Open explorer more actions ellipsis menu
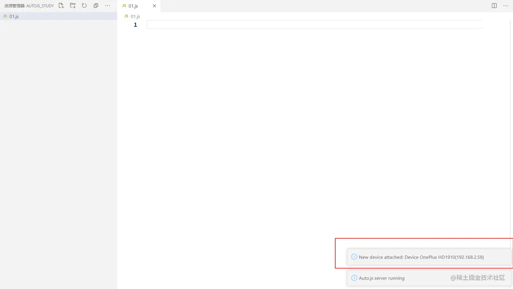This screenshot has height=289, width=513. point(108,5)
